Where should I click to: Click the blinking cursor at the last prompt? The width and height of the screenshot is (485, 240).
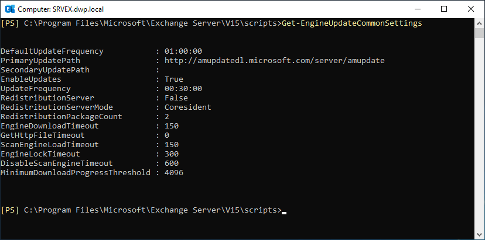(x=284, y=210)
